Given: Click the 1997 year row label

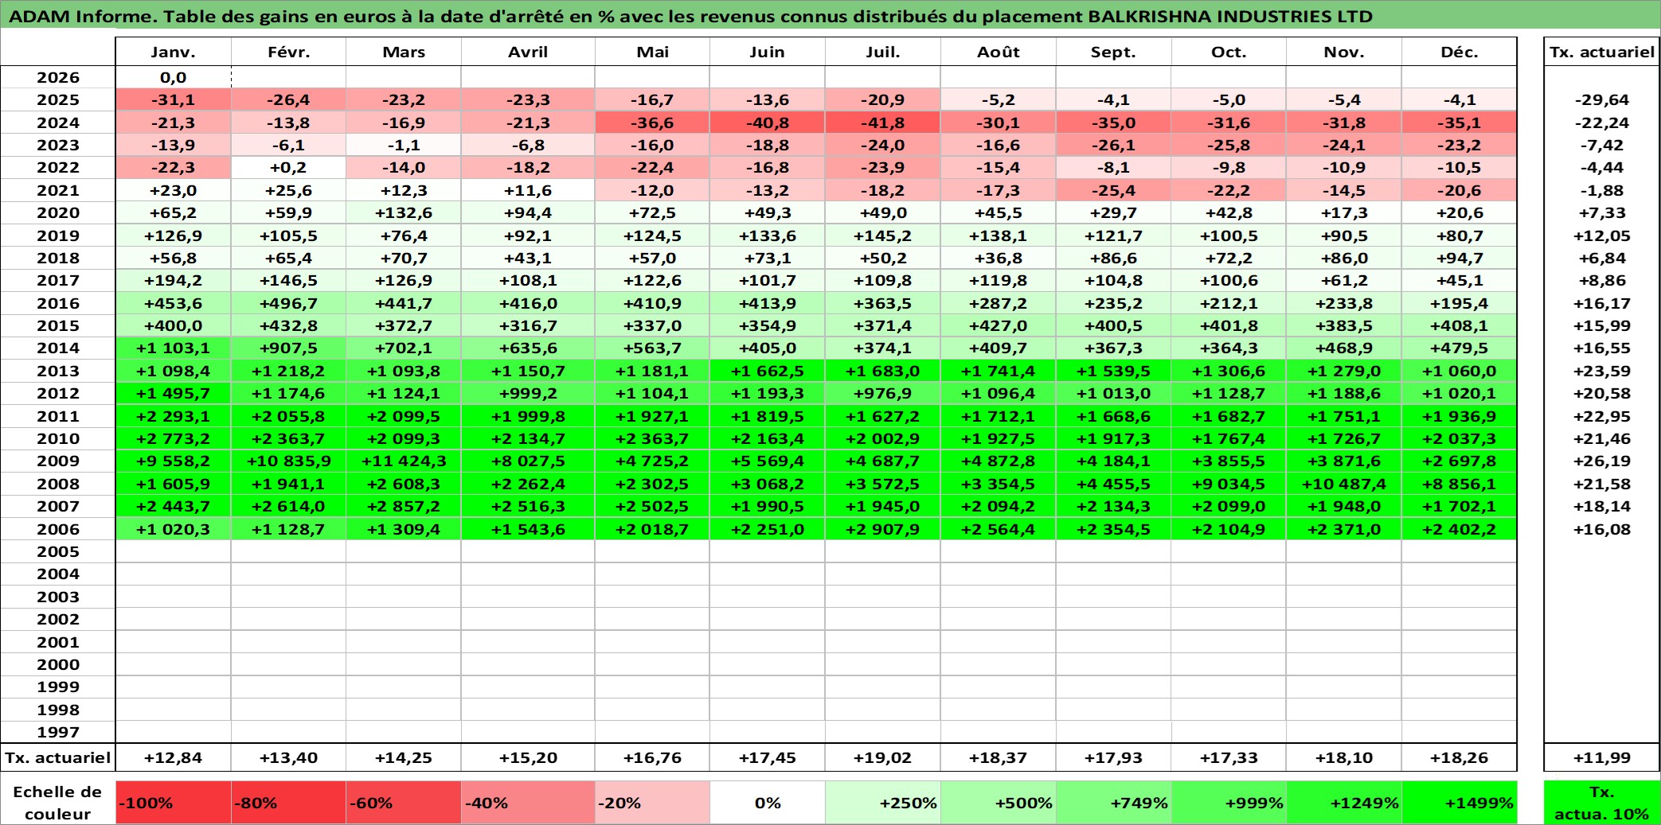Looking at the screenshot, I should [58, 732].
